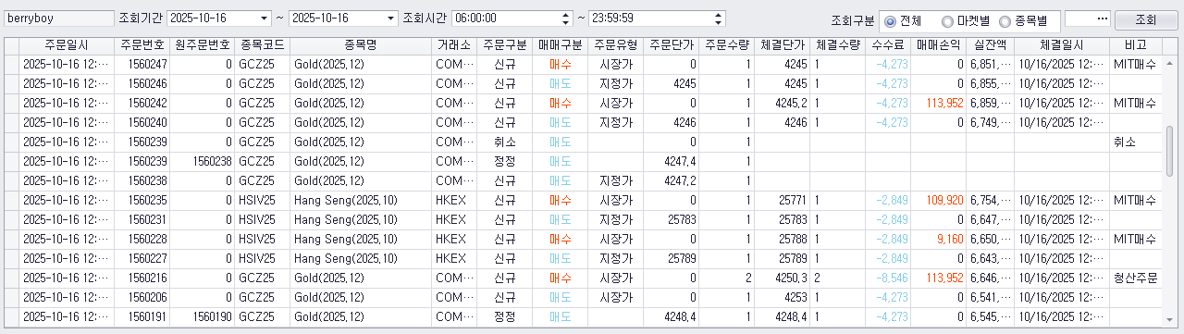
Task: Sort by 체결단가 column header
Action: [x=783, y=45]
